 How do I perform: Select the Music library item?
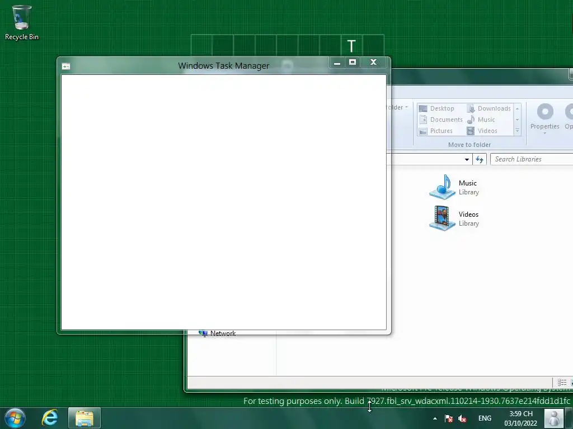coord(454,187)
